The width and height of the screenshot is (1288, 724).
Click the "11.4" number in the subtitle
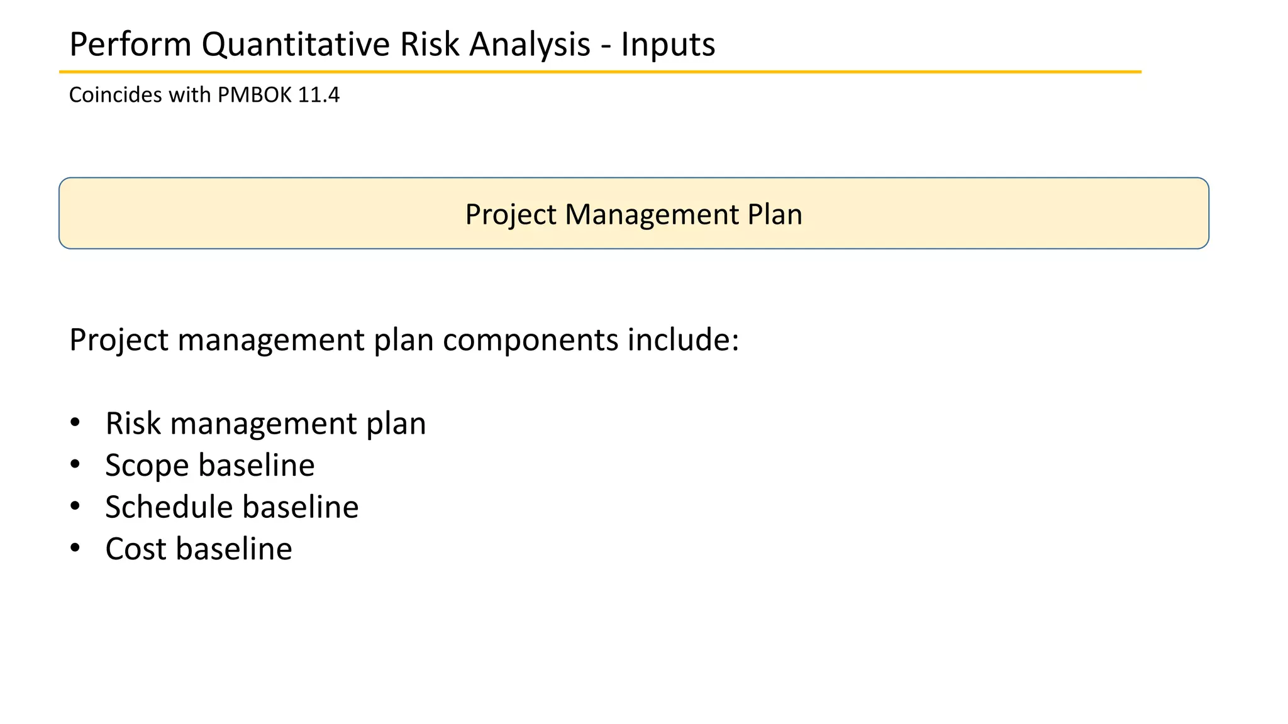318,95
